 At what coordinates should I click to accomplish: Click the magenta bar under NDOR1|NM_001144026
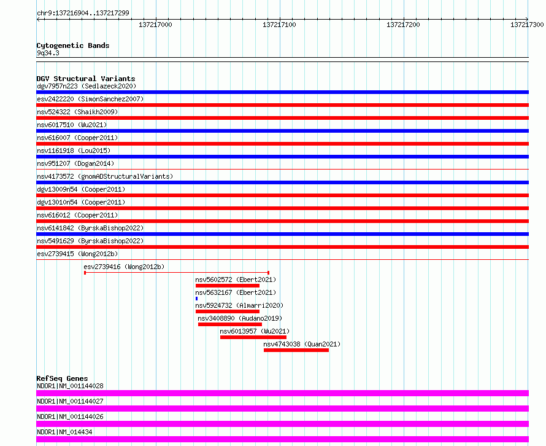[282, 424]
